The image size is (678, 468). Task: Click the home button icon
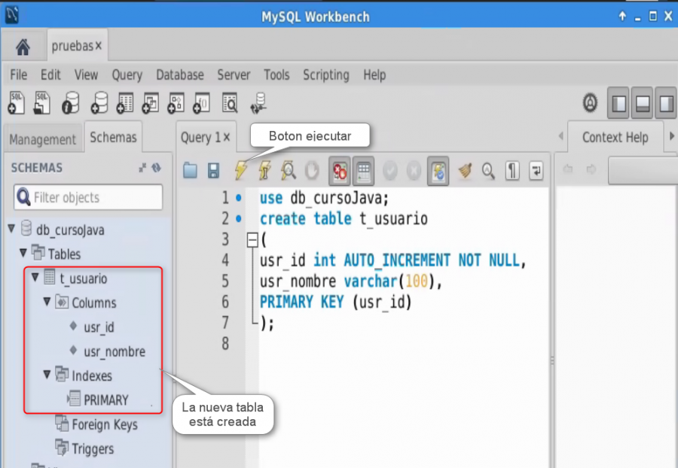pos(23,45)
